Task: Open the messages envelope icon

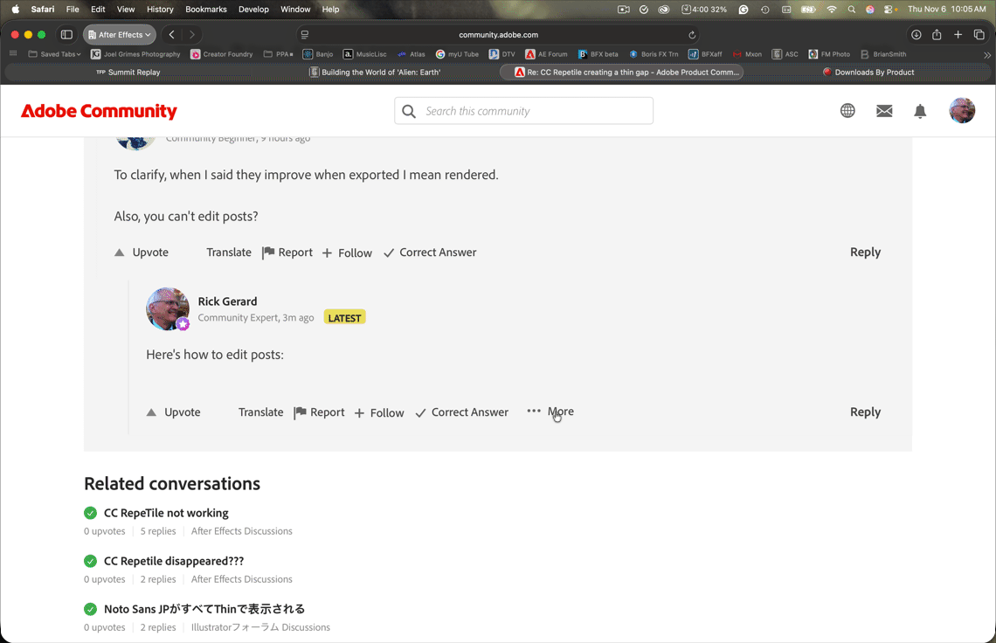Action: tap(884, 111)
